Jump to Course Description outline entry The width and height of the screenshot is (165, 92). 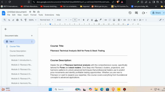pos(18,51)
